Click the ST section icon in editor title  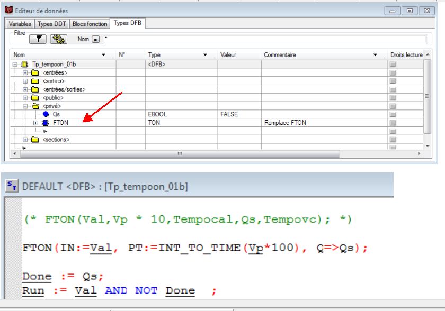(x=11, y=186)
